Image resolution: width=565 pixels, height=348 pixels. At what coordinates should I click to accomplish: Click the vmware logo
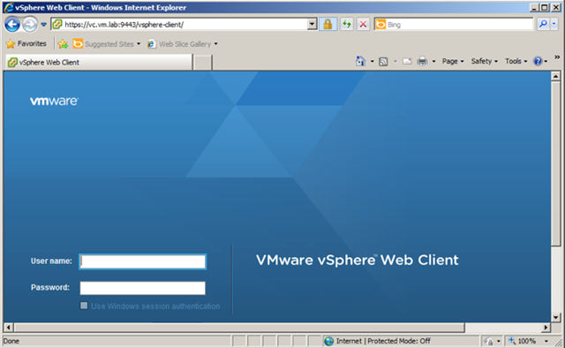tap(54, 101)
